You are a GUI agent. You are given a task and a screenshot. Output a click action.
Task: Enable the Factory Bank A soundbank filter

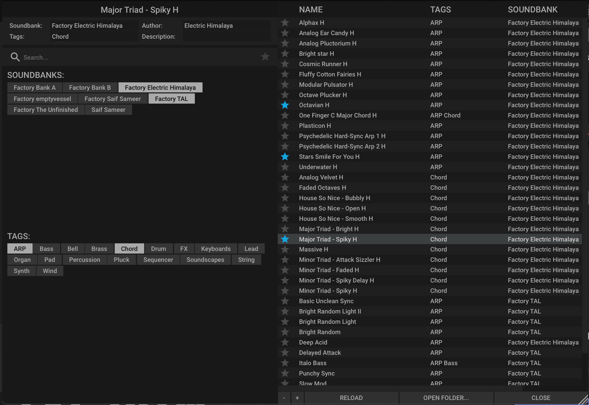click(x=34, y=87)
